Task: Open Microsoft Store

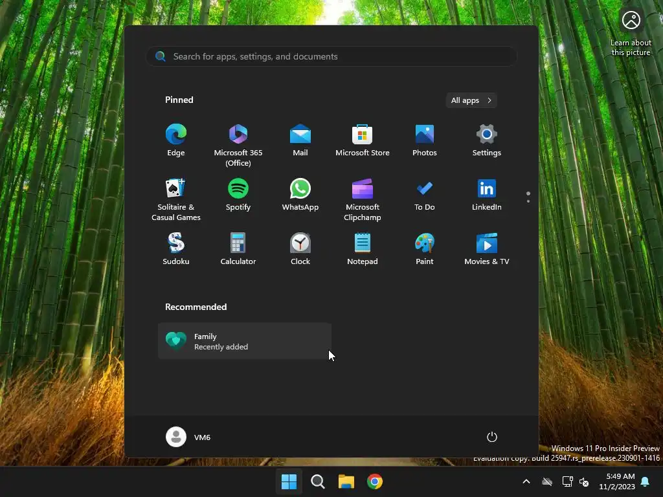Action: [x=363, y=140]
